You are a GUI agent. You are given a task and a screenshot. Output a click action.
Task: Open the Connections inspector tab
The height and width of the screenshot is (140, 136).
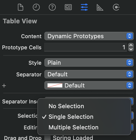(116, 7)
